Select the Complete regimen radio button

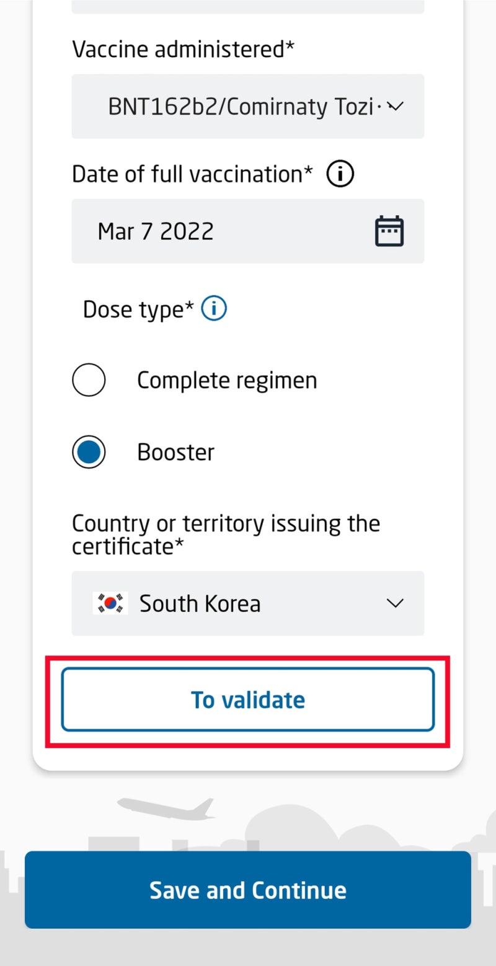point(89,380)
